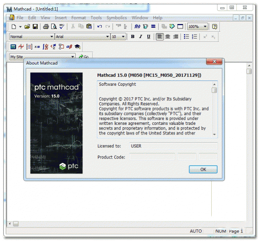Paste from clipboard icon

[x=89, y=27]
